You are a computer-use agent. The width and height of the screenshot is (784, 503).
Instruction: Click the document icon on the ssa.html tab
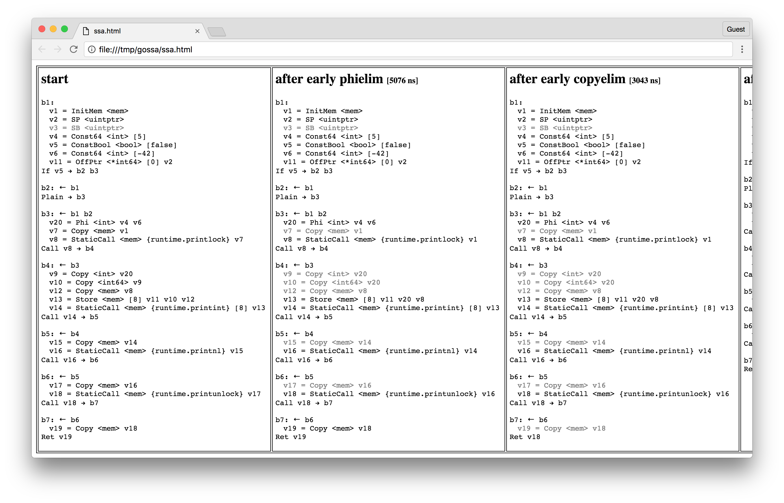[x=86, y=31]
